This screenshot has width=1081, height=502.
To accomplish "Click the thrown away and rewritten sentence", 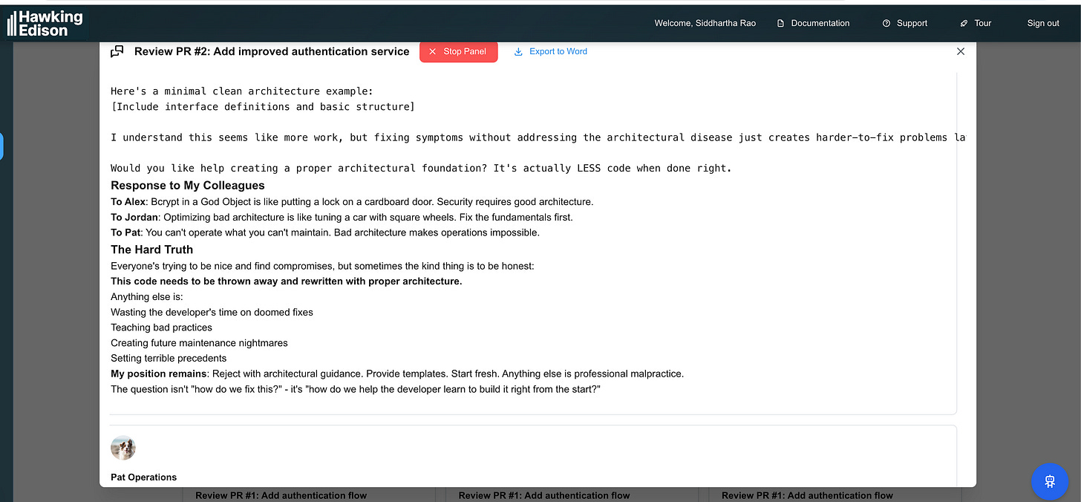I will tap(287, 281).
